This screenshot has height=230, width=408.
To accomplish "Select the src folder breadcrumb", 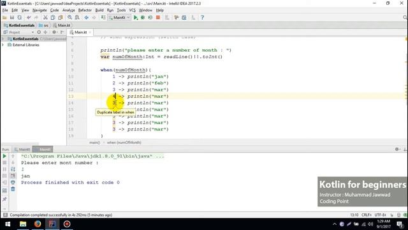I will coord(43,26).
